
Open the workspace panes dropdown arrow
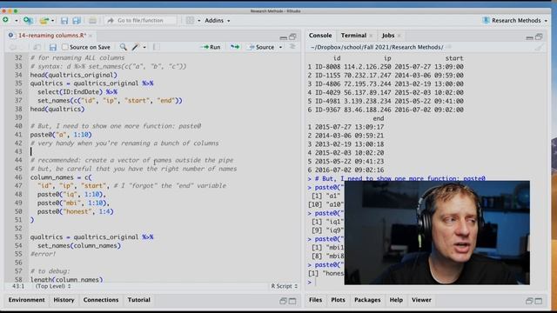click(x=199, y=21)
